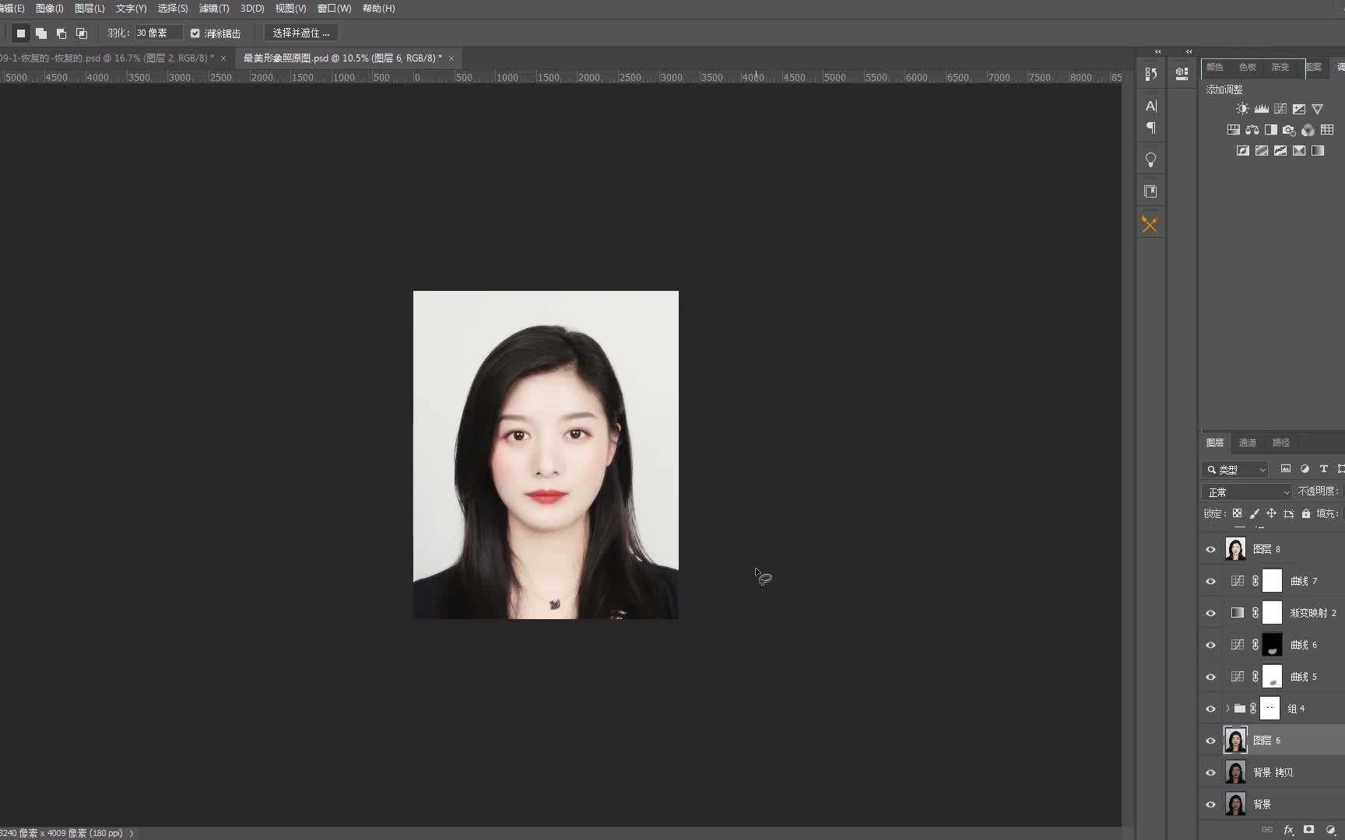1345x840 pixels.
Task: Open the 窗口(W) menu
Action: (x=334, y=9)
